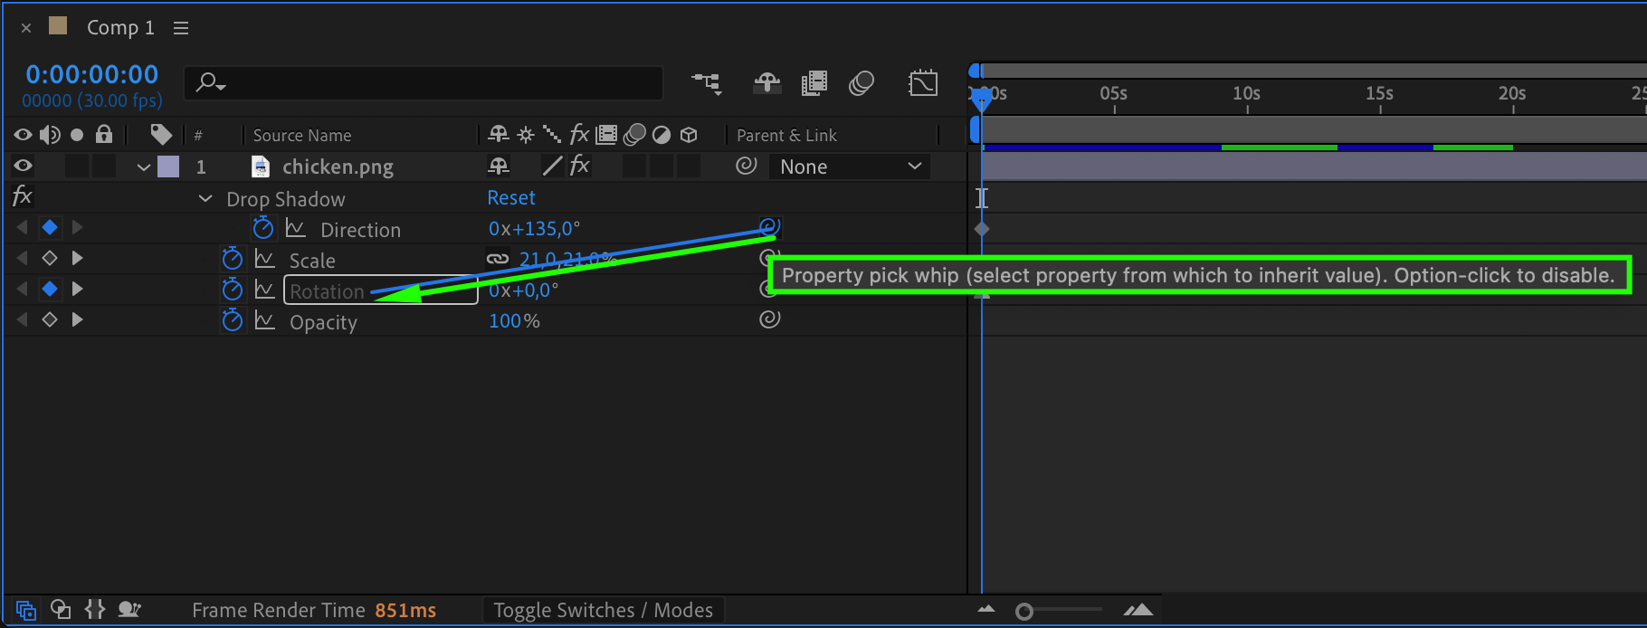Select the Direction keyframe in the timeline
The width and height of the screenshot is (1647, 628).
click(982, 229)
